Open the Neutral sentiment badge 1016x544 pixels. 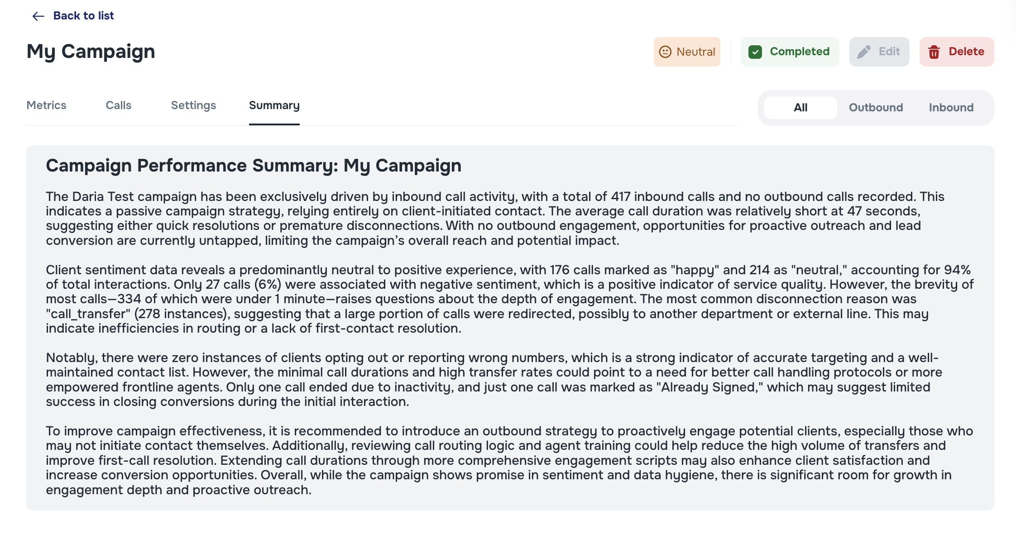(687, 52)
